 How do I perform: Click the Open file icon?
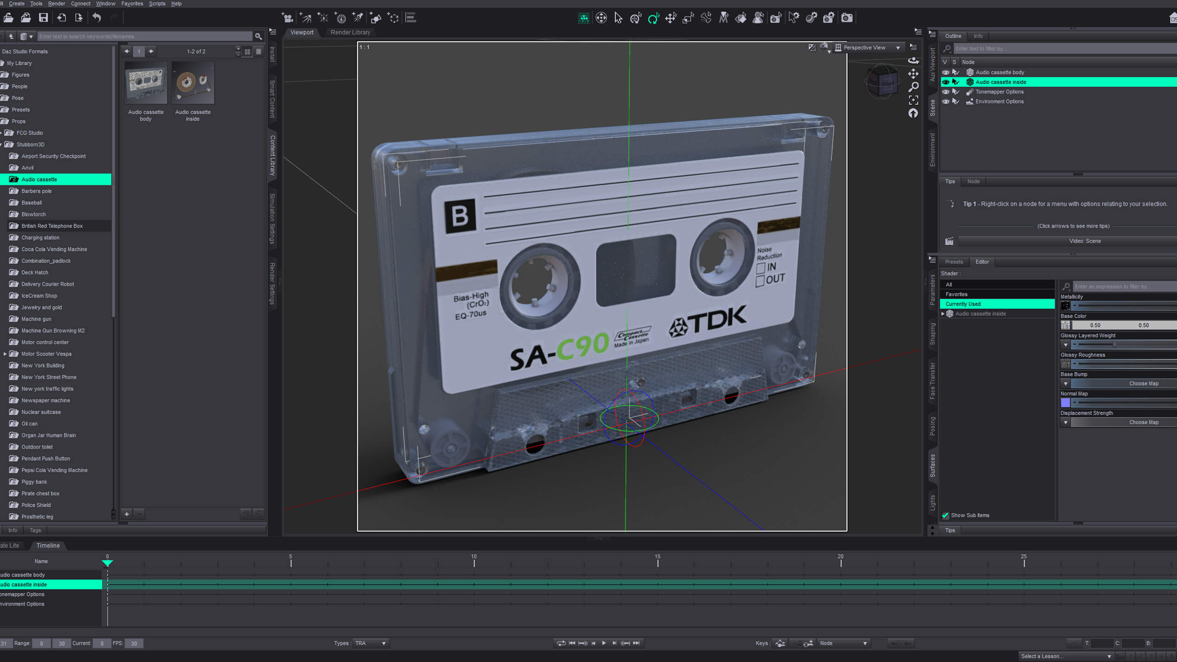tap(8, 18)
